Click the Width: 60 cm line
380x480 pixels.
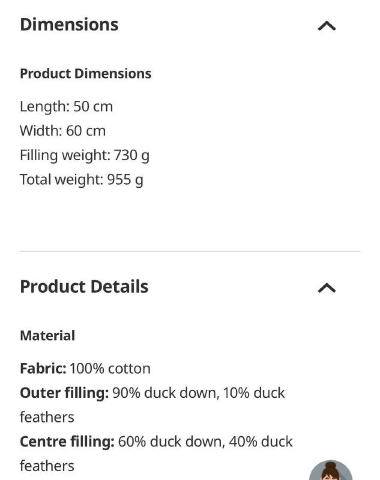click(x=62, y=131)
